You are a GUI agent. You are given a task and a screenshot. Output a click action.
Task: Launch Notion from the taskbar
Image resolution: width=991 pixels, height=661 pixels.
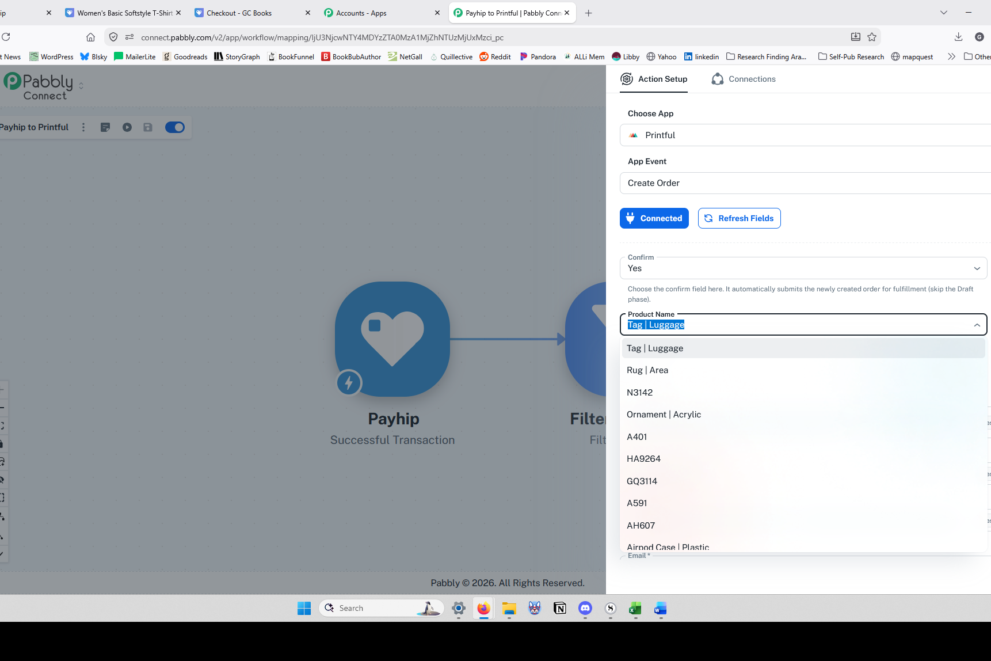tap(560, 608)
